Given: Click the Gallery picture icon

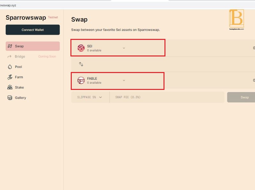Looking at the screenshot, I should pyautogui.click(x=10, y=98).
